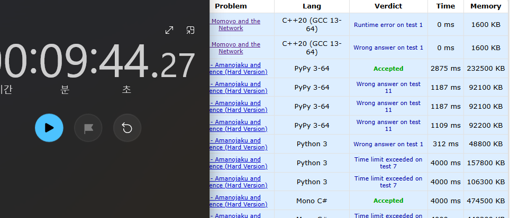Click the 106300 KB memory cell
The image size is (510, 218).
(x=486, y=182)
